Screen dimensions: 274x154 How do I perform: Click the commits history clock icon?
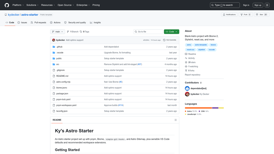tap(164, 40)
